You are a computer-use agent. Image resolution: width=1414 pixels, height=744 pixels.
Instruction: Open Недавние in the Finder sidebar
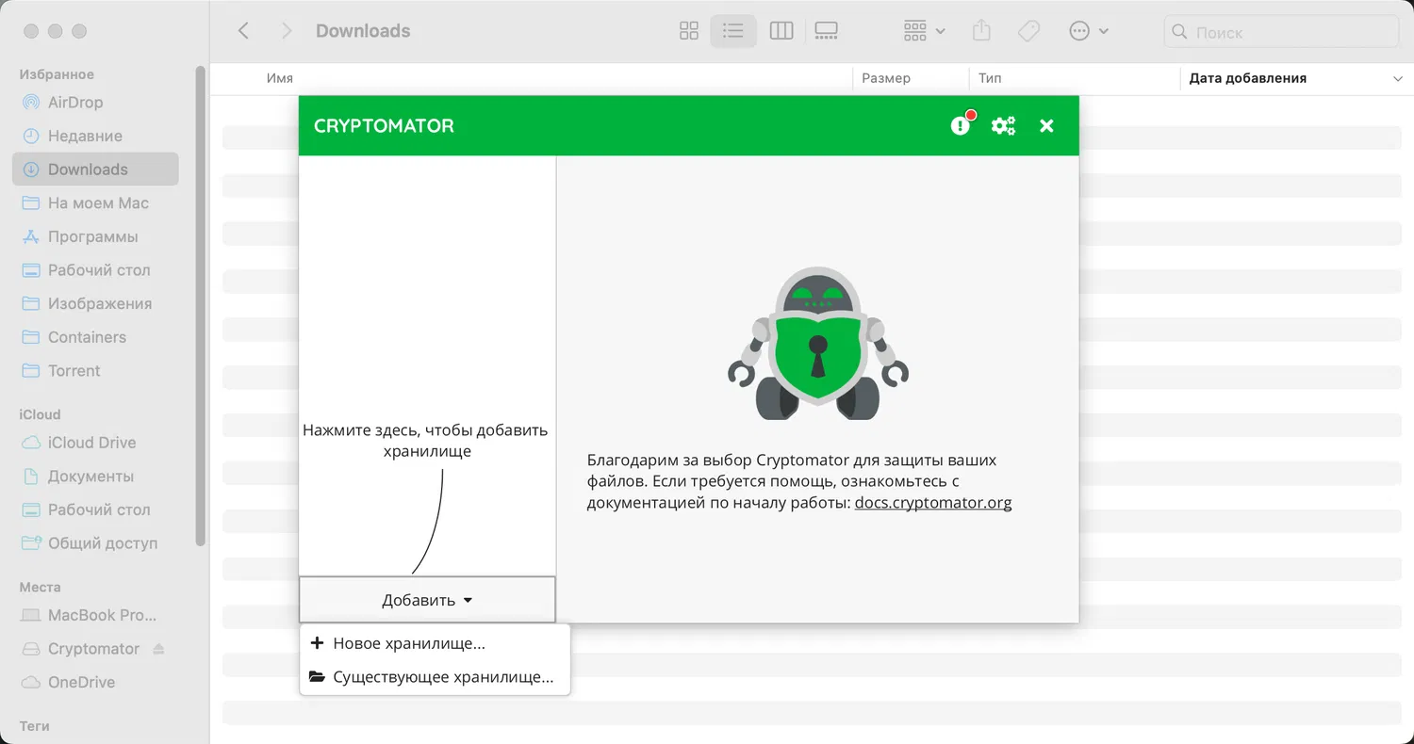coord(95,136)
